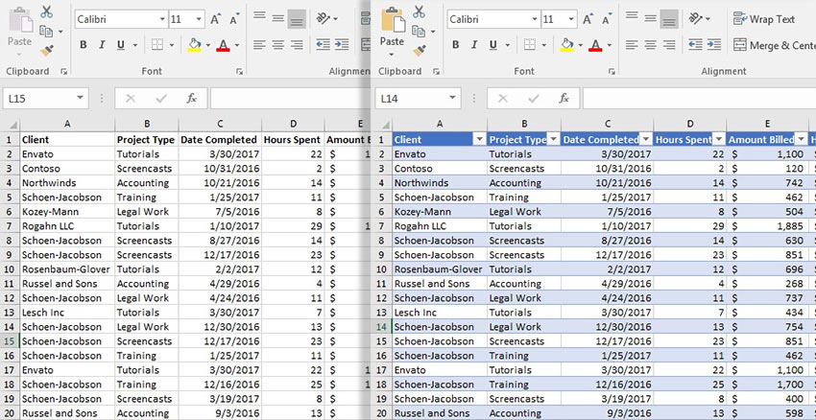Expand Name Box L14 dropdown arrow
This screenshot has height=420, width=816.
[453, 98]
